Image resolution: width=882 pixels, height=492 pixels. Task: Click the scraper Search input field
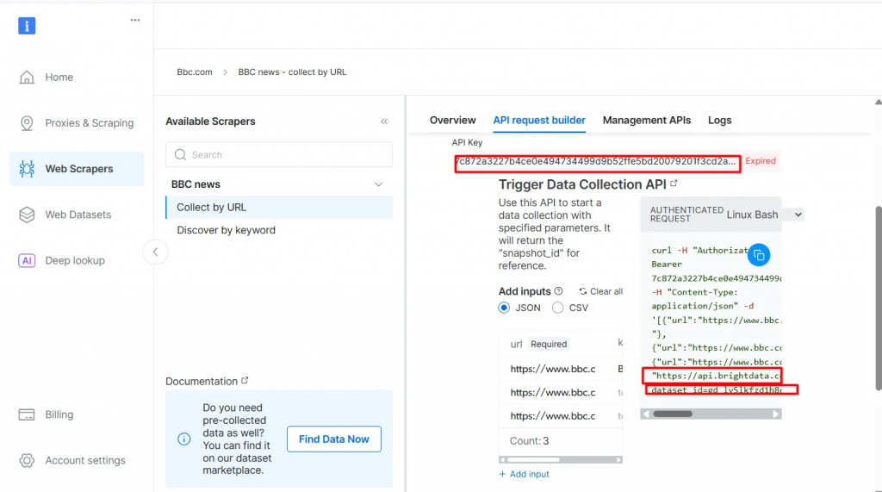pyautogui.click(x=279, y=155)
